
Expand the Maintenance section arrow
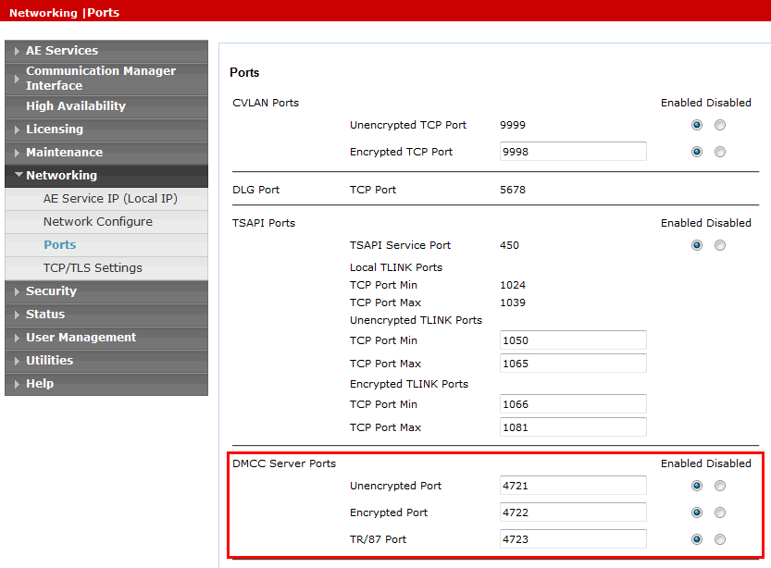point(17,153)
